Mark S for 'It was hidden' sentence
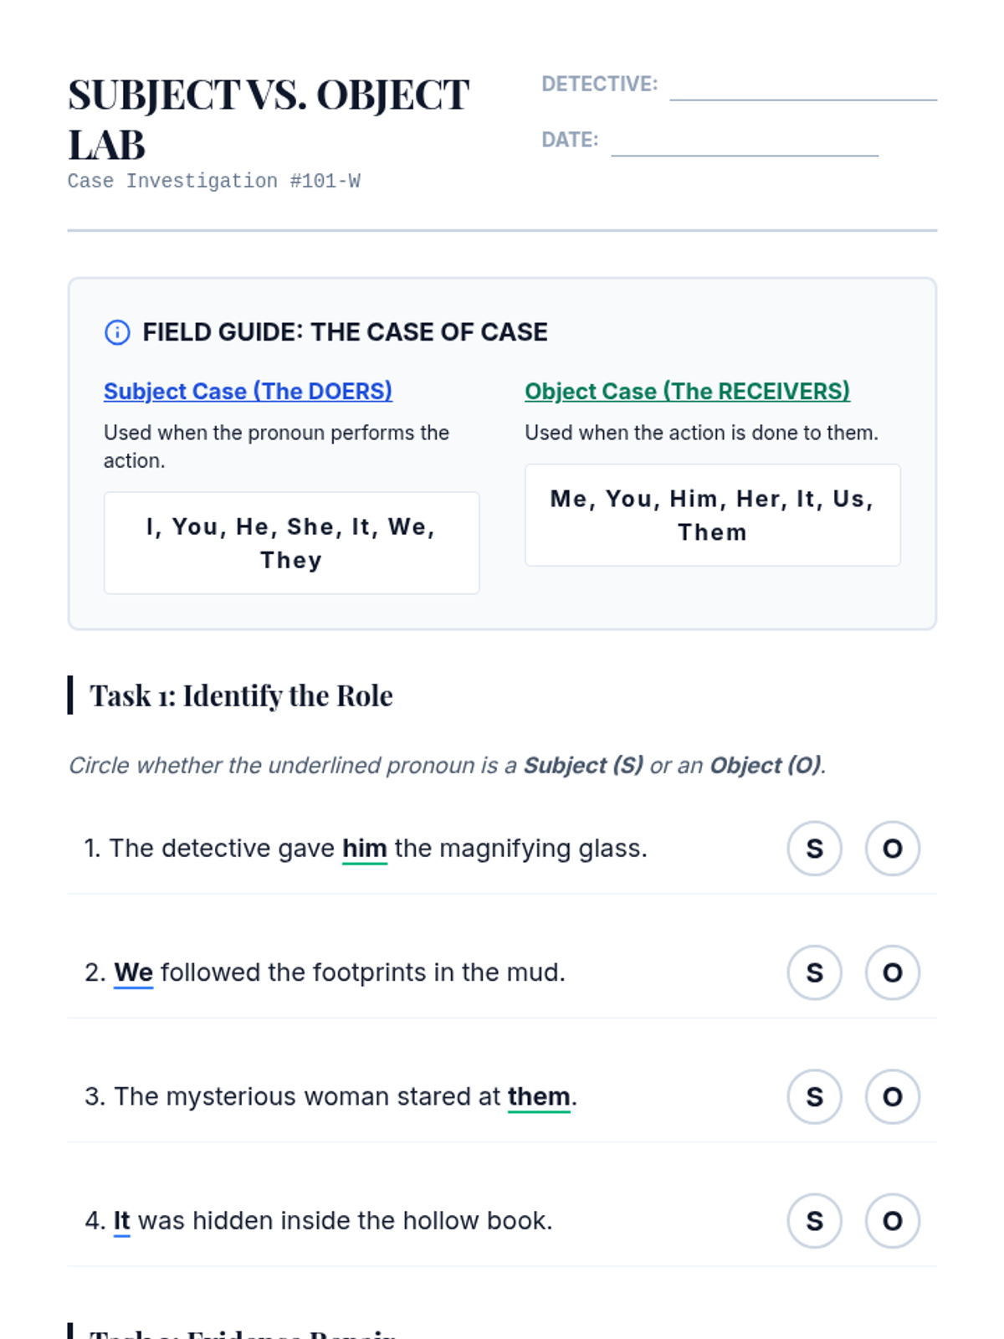 (x=814, y=1221)
